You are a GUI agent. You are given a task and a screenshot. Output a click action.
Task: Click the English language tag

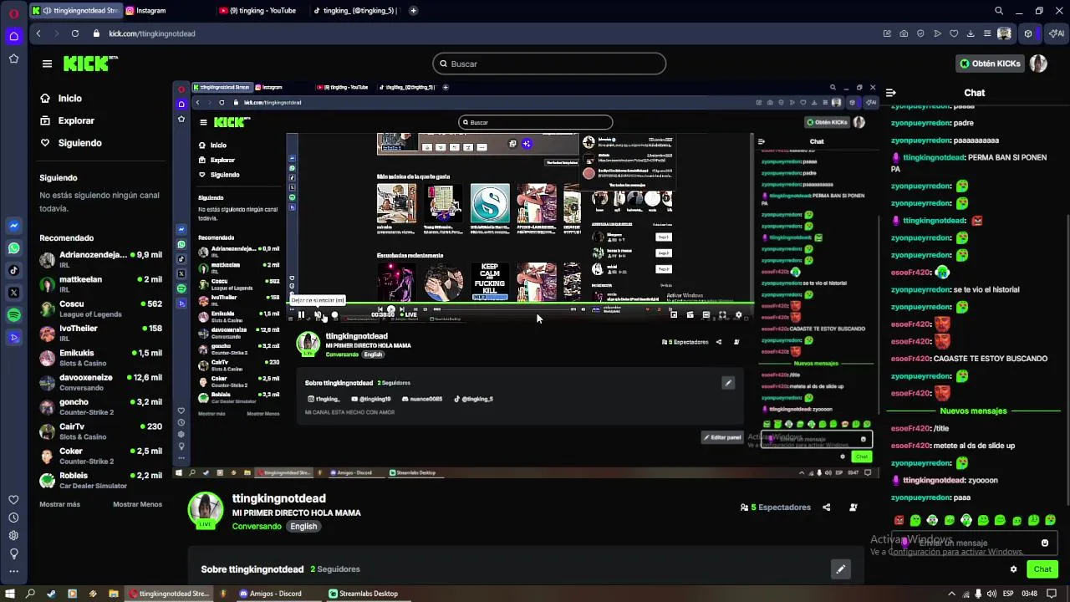303,527
